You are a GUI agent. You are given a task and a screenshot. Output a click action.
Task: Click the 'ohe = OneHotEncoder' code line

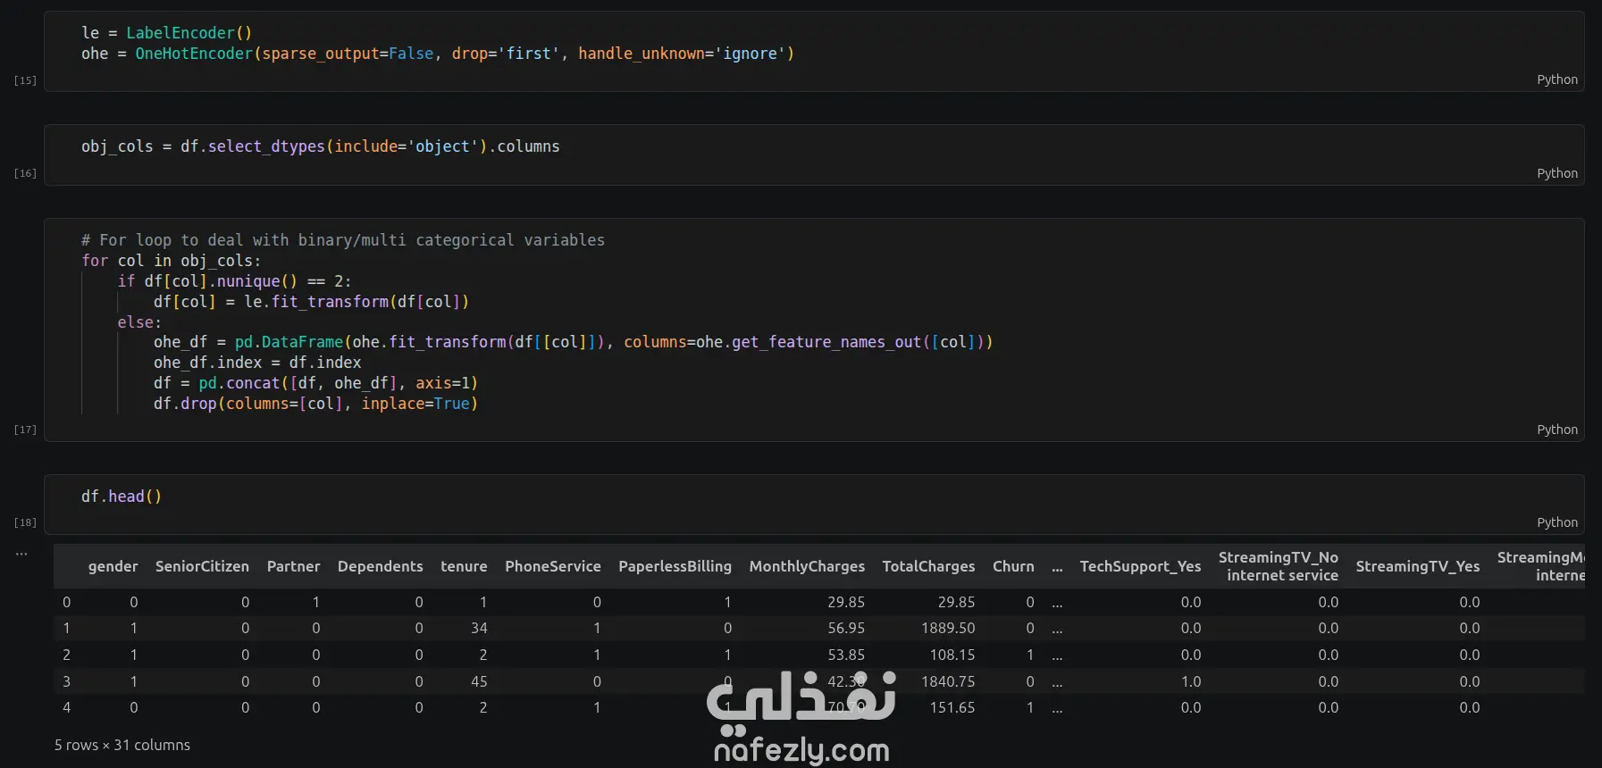(x=438, y=54)
